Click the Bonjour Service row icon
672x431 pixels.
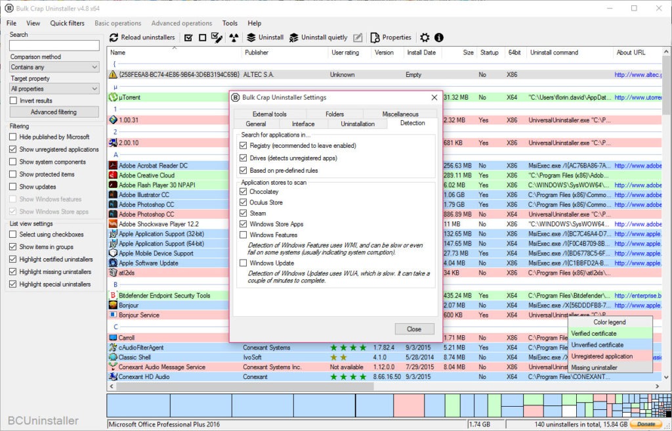pos(113,315)
